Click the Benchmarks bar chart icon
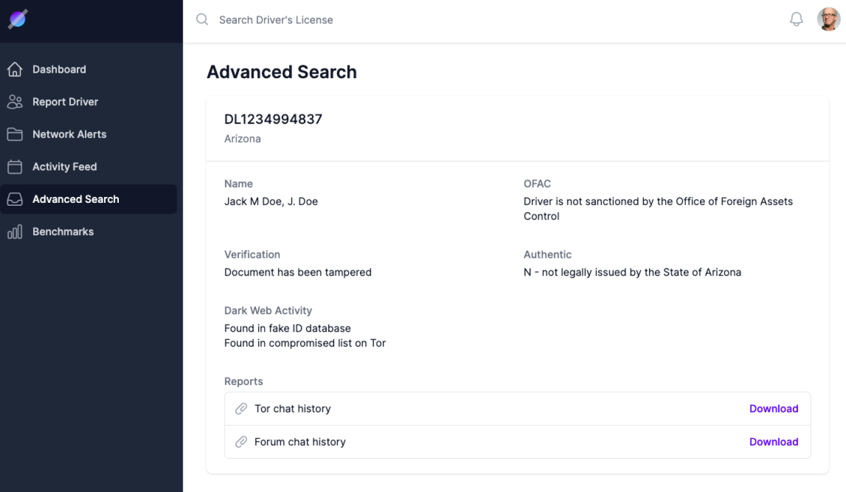Image resolution: width=846 pixels, height=492 pixels. click(x=15, y=232)
